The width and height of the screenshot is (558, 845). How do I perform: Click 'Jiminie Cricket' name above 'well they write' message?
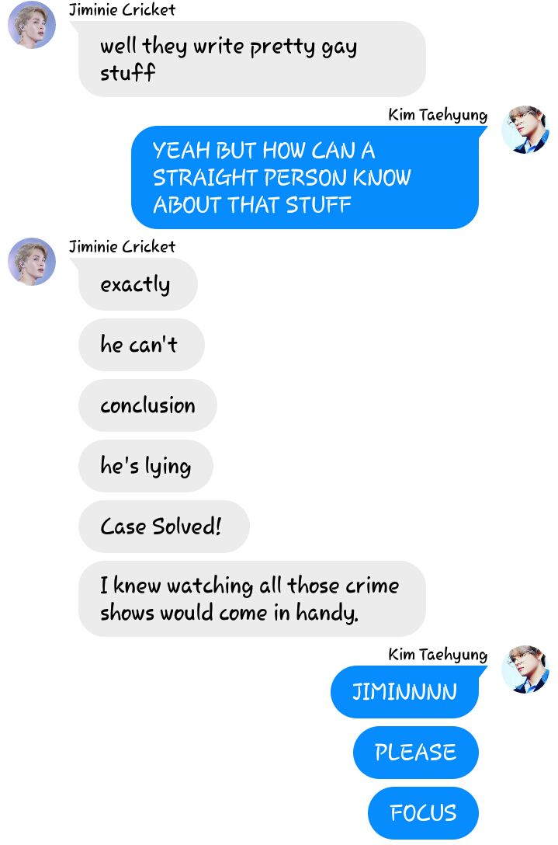[x=123, y=9]
